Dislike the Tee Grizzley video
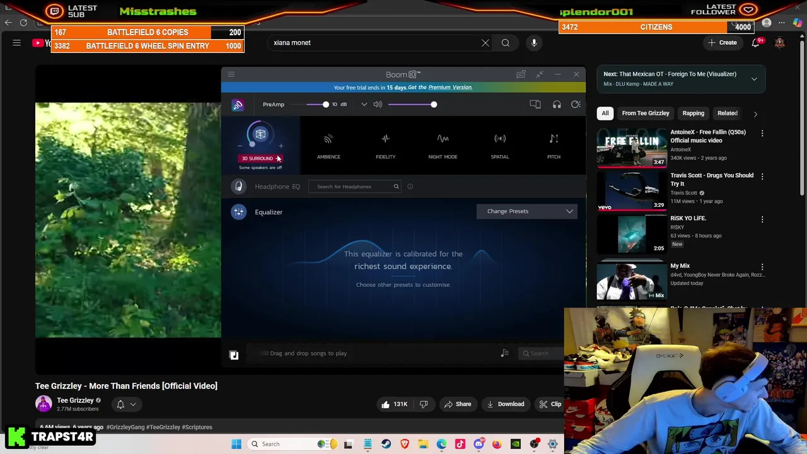Image resolution: width=807 pixels, height=454 pixels. (424, 404)
